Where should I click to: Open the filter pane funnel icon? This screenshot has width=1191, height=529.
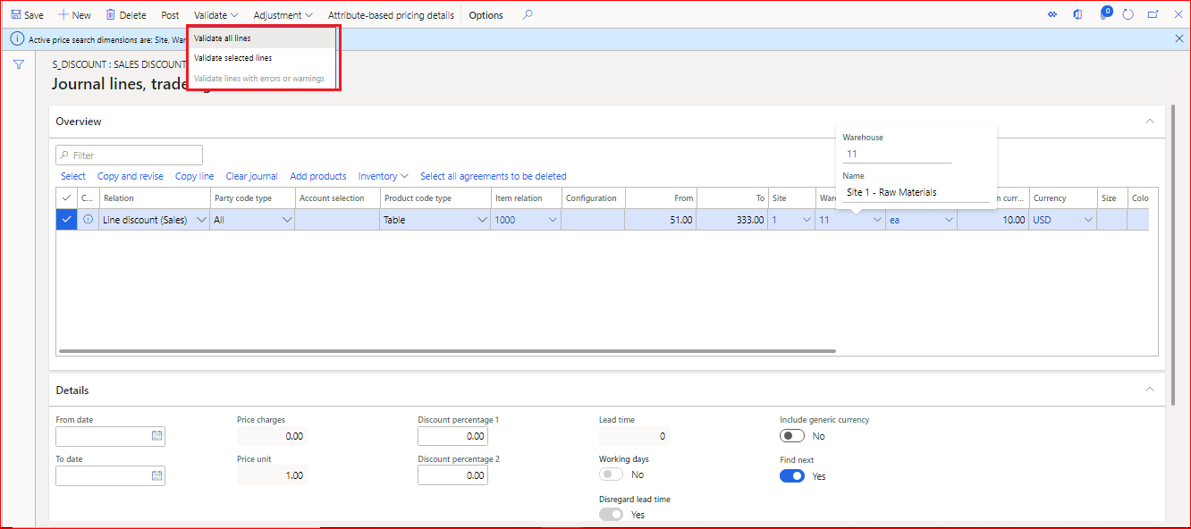pos(19,64)
